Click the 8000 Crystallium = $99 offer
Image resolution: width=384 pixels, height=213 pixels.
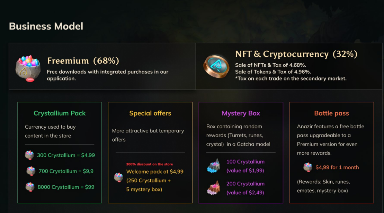(66, 187)
